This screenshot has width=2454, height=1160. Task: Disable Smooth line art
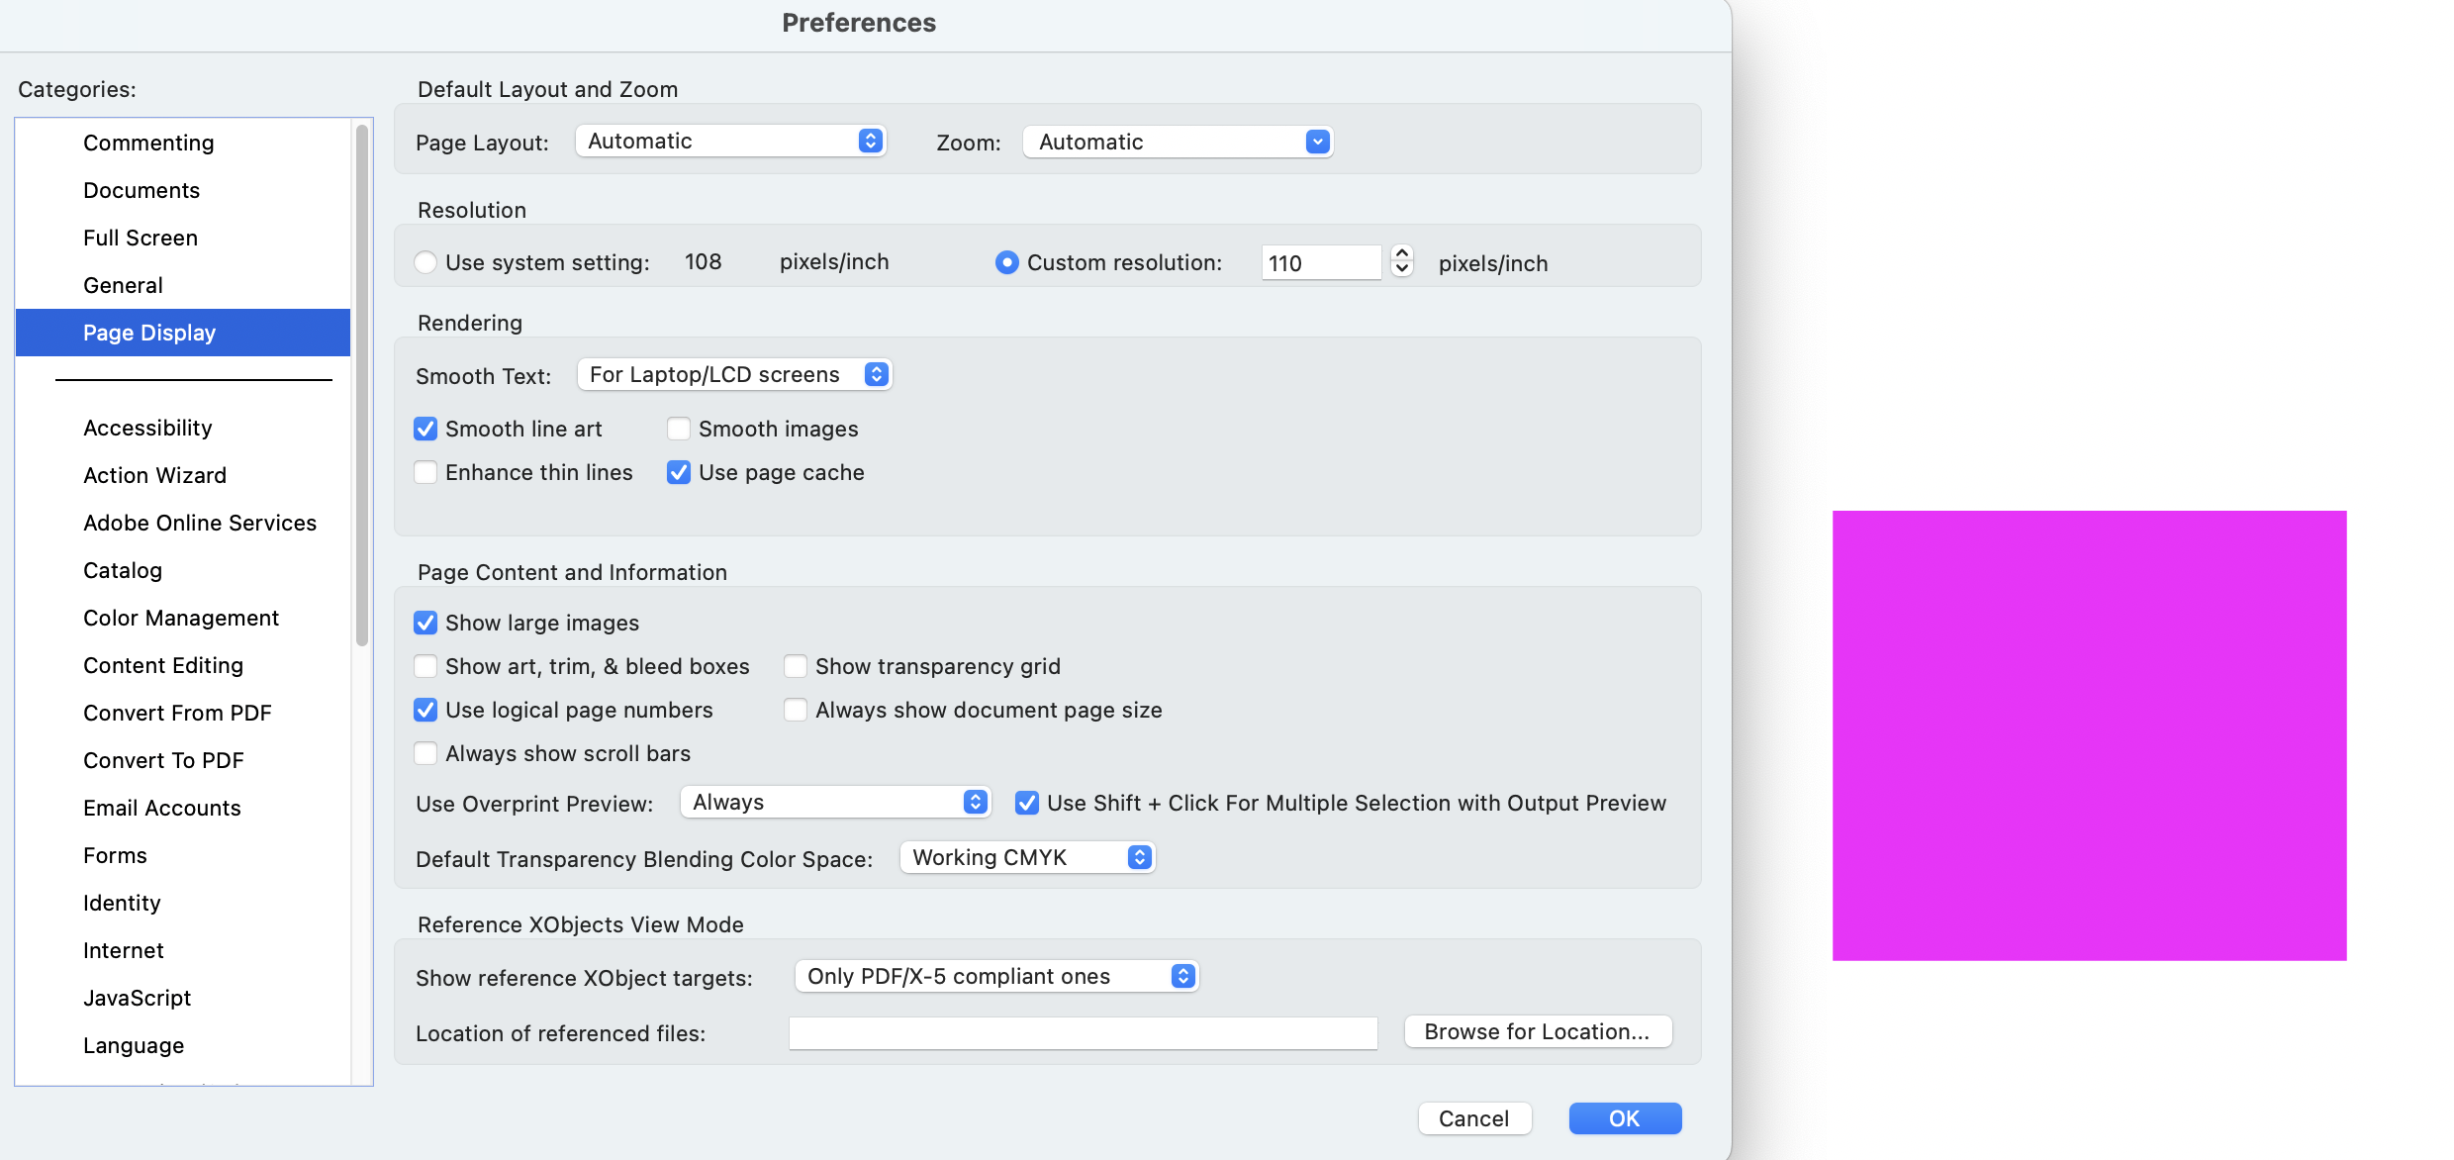pos(425,429)
